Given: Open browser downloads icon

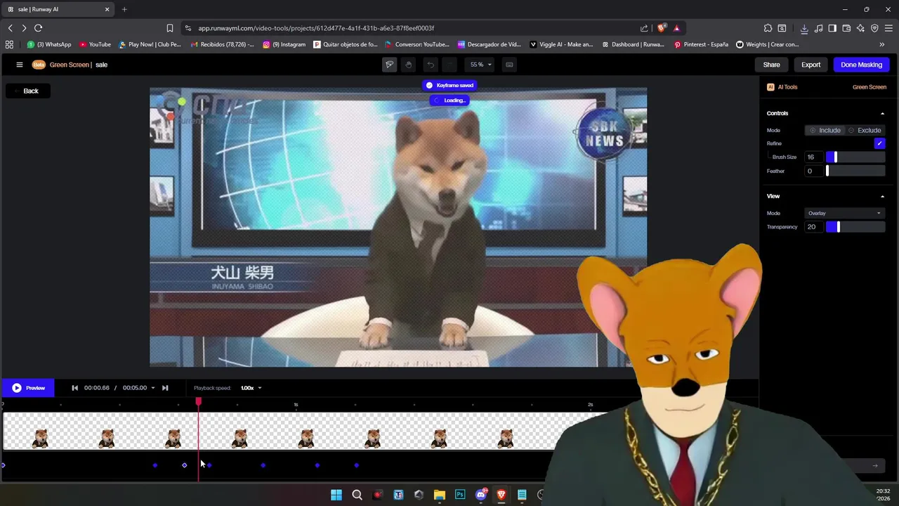Looking at the screenshot, I should point(804,28).
